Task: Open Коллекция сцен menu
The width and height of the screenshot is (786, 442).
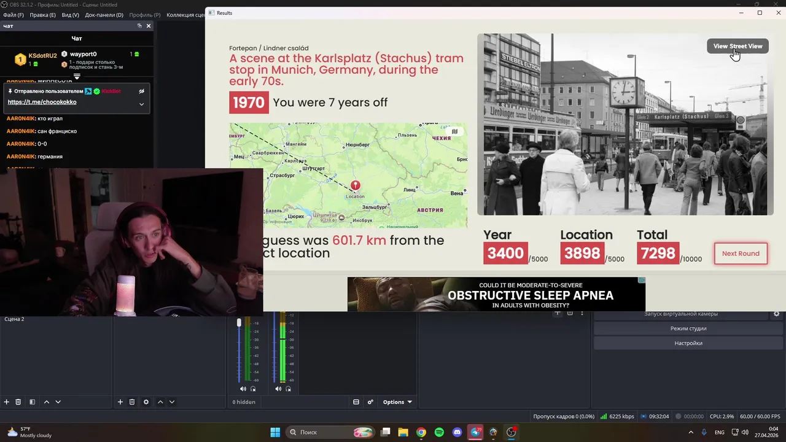Action: coord(185,15)
